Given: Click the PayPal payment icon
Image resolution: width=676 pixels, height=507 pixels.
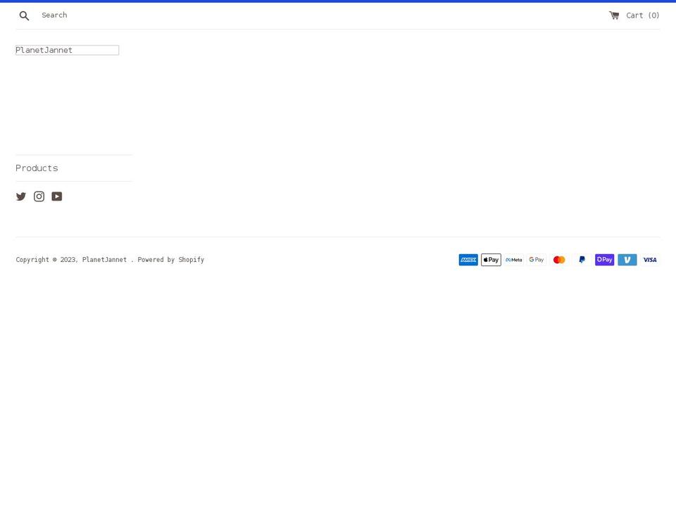Looking at the screenshot, I should click(582, 260).
